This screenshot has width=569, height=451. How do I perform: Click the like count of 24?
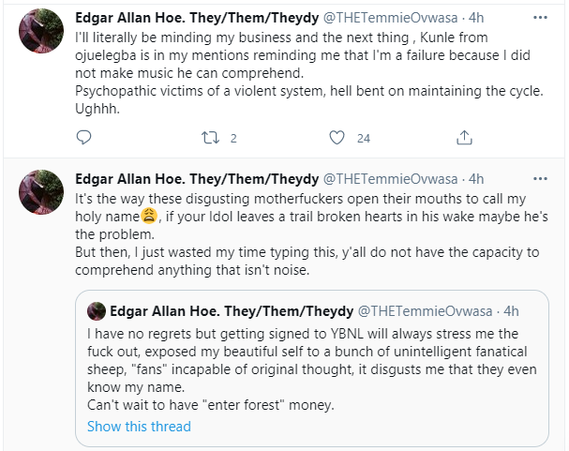tap(364, 138)
